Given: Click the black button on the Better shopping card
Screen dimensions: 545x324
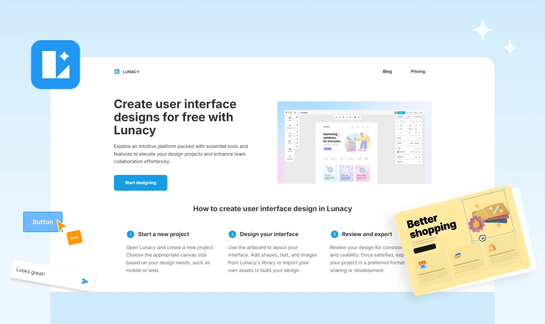Looking at the screenshot, I should point(425,248).
